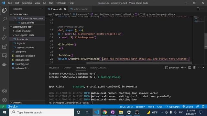The width and height of the screenshot is (207, 116).
Task: Open the Source Control view
Action: tap(4, 28)
